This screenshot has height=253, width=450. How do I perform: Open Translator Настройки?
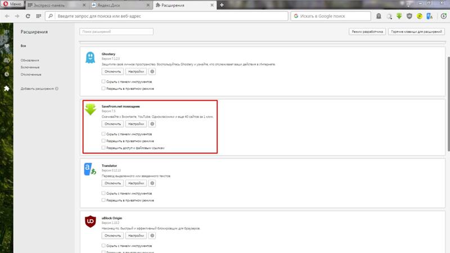[136, 183]
